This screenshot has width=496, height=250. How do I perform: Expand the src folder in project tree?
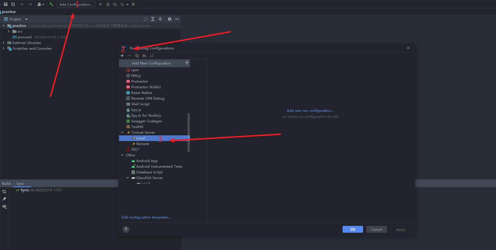[x=9, y=31]
